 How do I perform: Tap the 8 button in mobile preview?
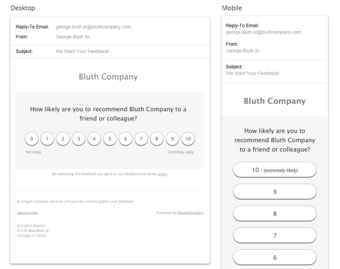[275, 213]
